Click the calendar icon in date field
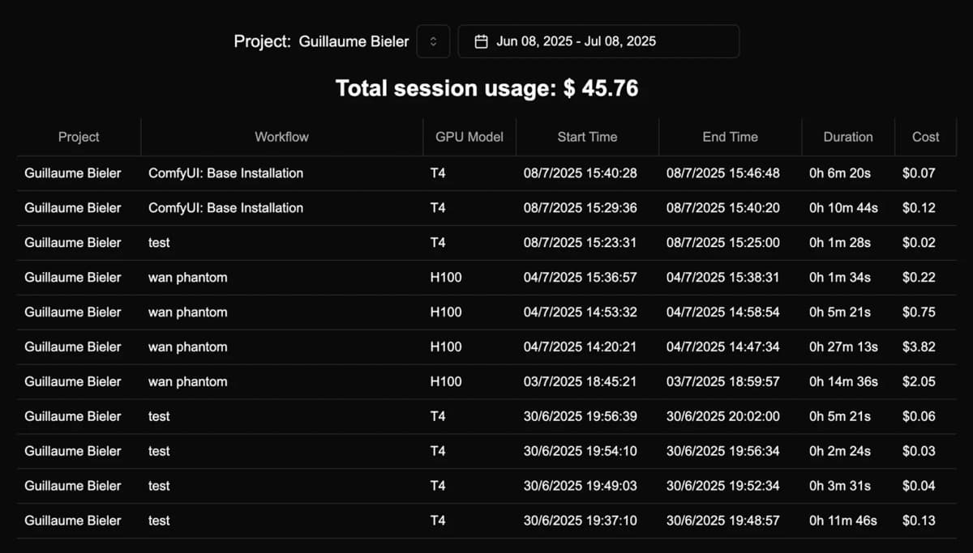This screenshot has height=553, width=973. (481, 41)
